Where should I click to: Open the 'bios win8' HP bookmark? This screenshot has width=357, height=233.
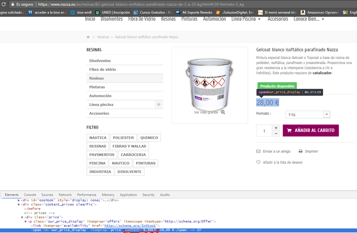[x=81, y=12]
